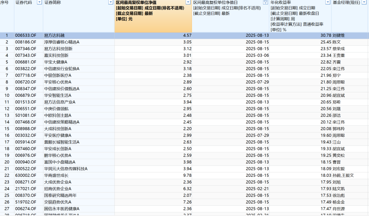Screen dimensions: 369x216
Task: Select row number 1 cell
Action: [x=7, y=35]
